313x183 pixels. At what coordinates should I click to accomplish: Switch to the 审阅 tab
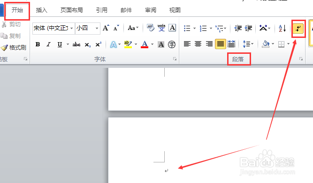[x=151, y=10]
